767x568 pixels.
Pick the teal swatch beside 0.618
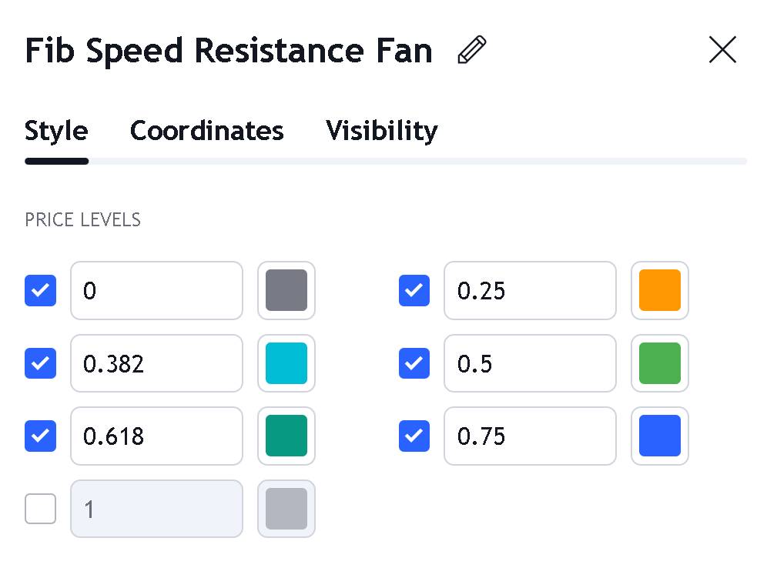[x=286, y=436]
